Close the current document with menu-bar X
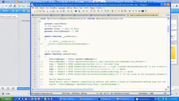Screen dimensions: 179x101 tap(169, 8)
